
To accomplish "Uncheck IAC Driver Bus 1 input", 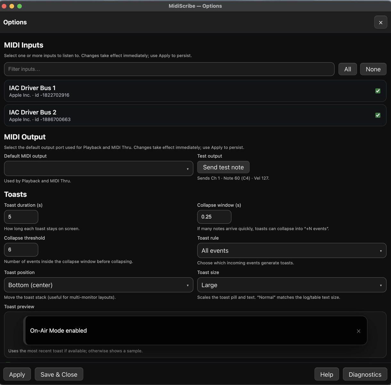I will [378, 91].
